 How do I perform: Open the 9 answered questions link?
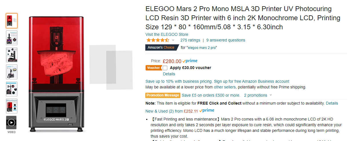coord(226,40)
